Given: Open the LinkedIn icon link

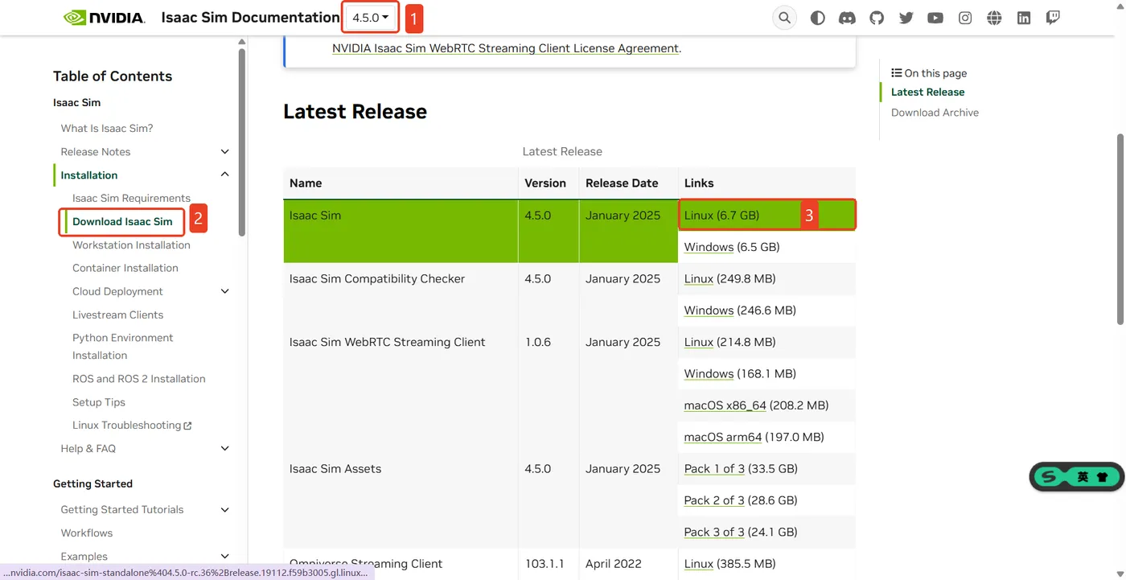Looking at the screenshot, I should (x=1024, y=18).
